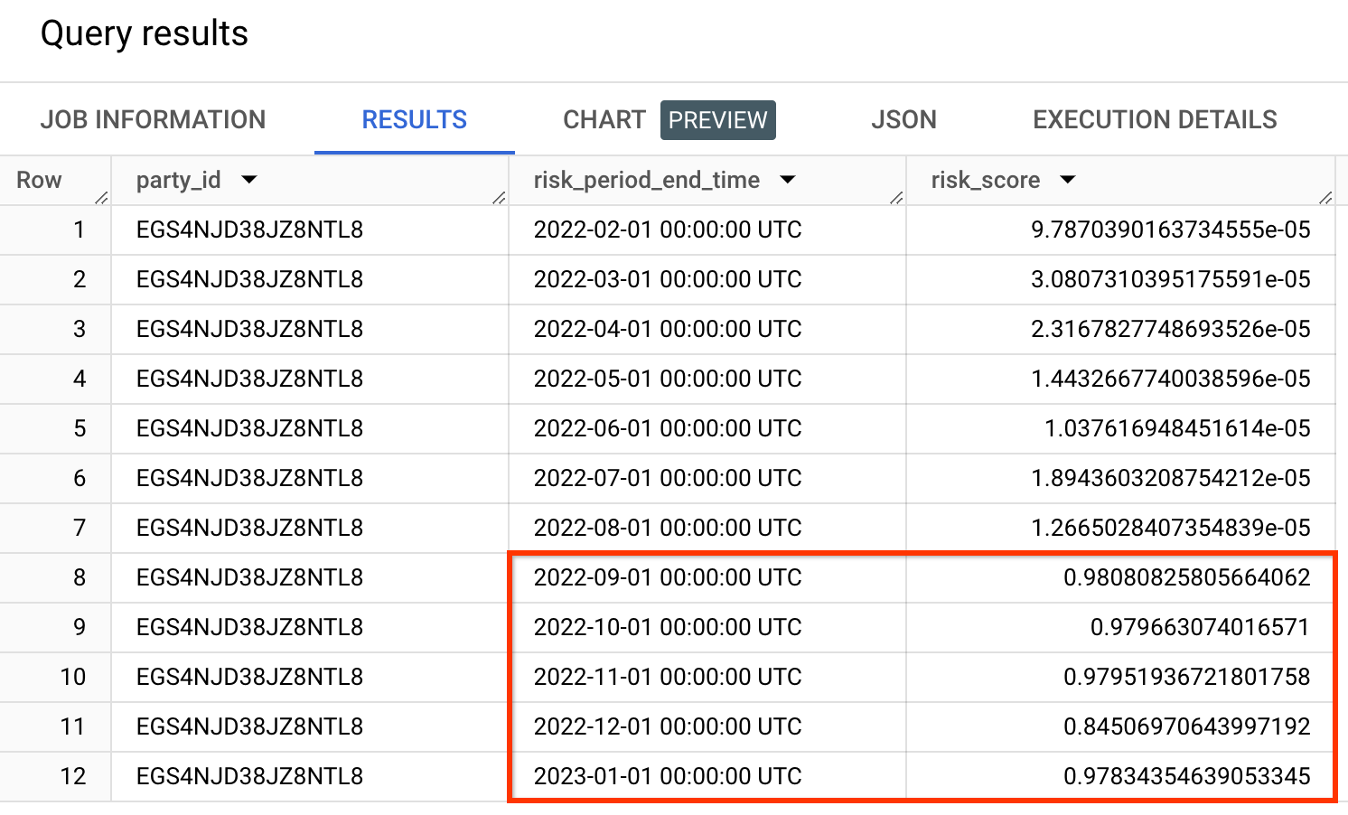Switch to the CHART tab

[x=604, y=119]
